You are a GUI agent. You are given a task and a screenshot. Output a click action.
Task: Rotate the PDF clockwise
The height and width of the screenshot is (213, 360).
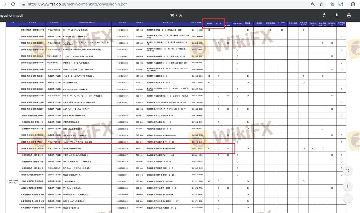coord(324,15)
